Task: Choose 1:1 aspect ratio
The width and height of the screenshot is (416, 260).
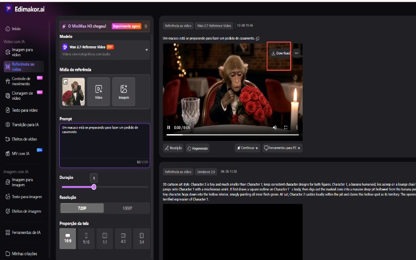Action: pyautogui.click(x=105, y=239)
